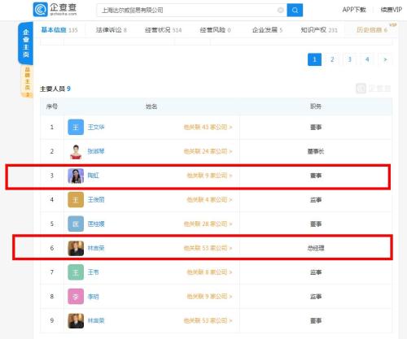The height and width of the screenshot is (339, 407).
Task: Open person name link in row 1
Action: 96,127
